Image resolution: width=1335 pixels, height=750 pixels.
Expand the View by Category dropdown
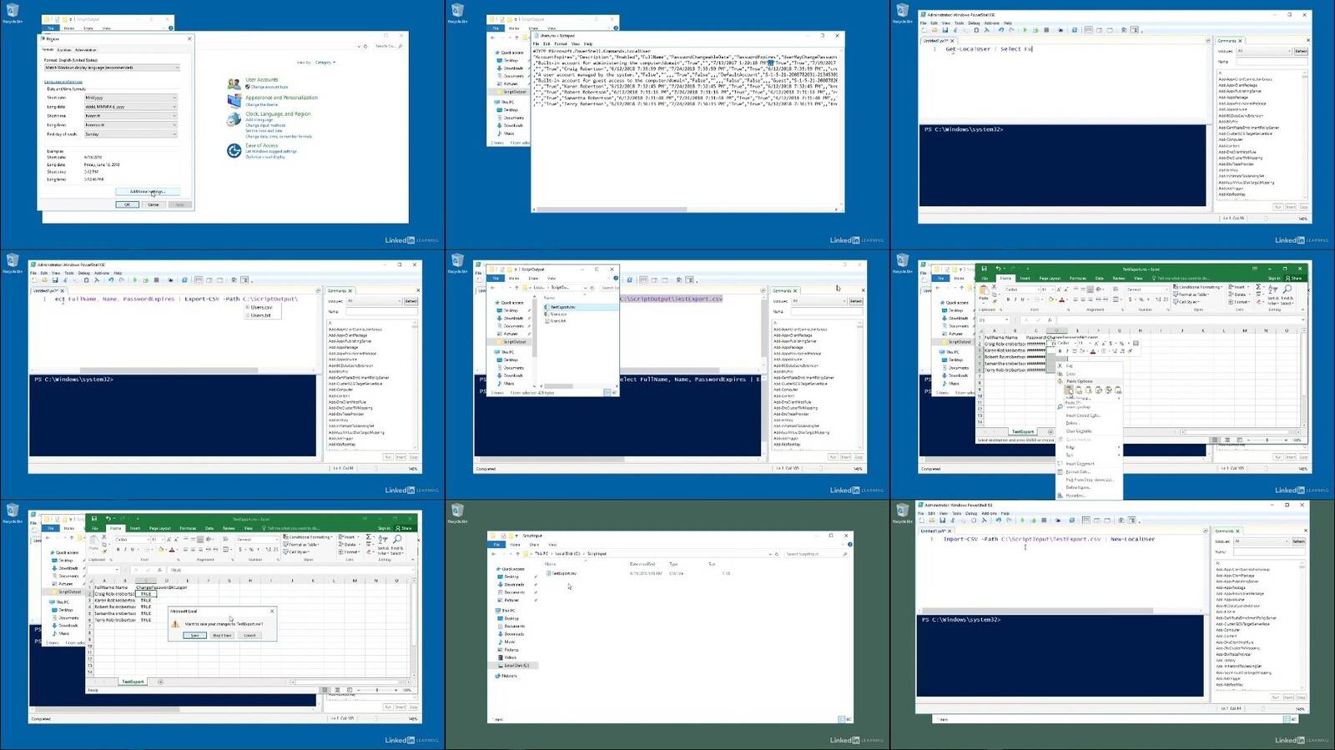click(325, 63)
